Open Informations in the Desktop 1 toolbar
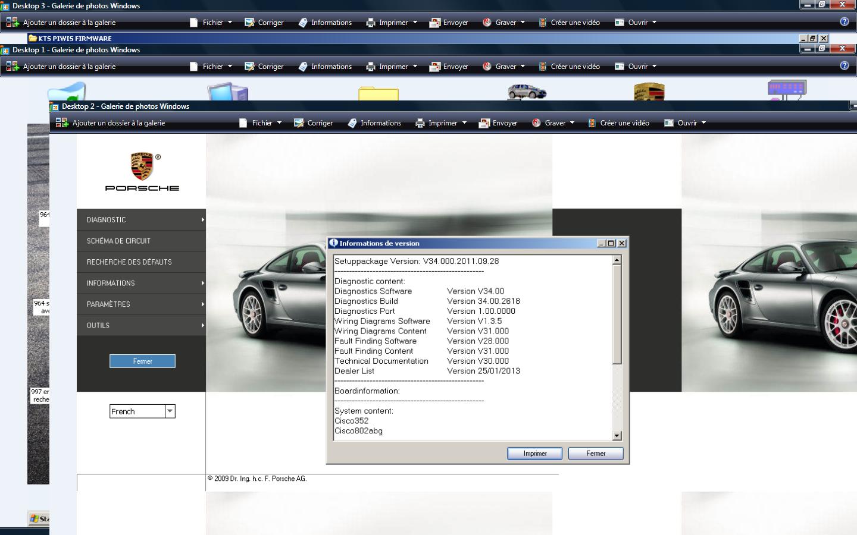Image resolution: width=857 pixels, height=535 pixels. tap(325, 67)
